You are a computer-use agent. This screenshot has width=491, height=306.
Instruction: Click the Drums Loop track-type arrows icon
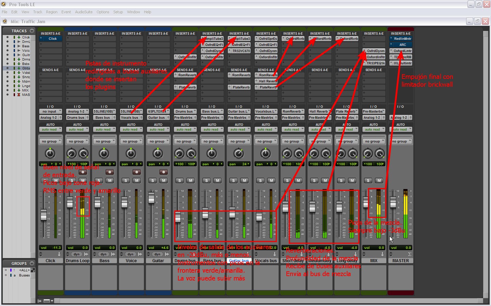pos(86,254)
